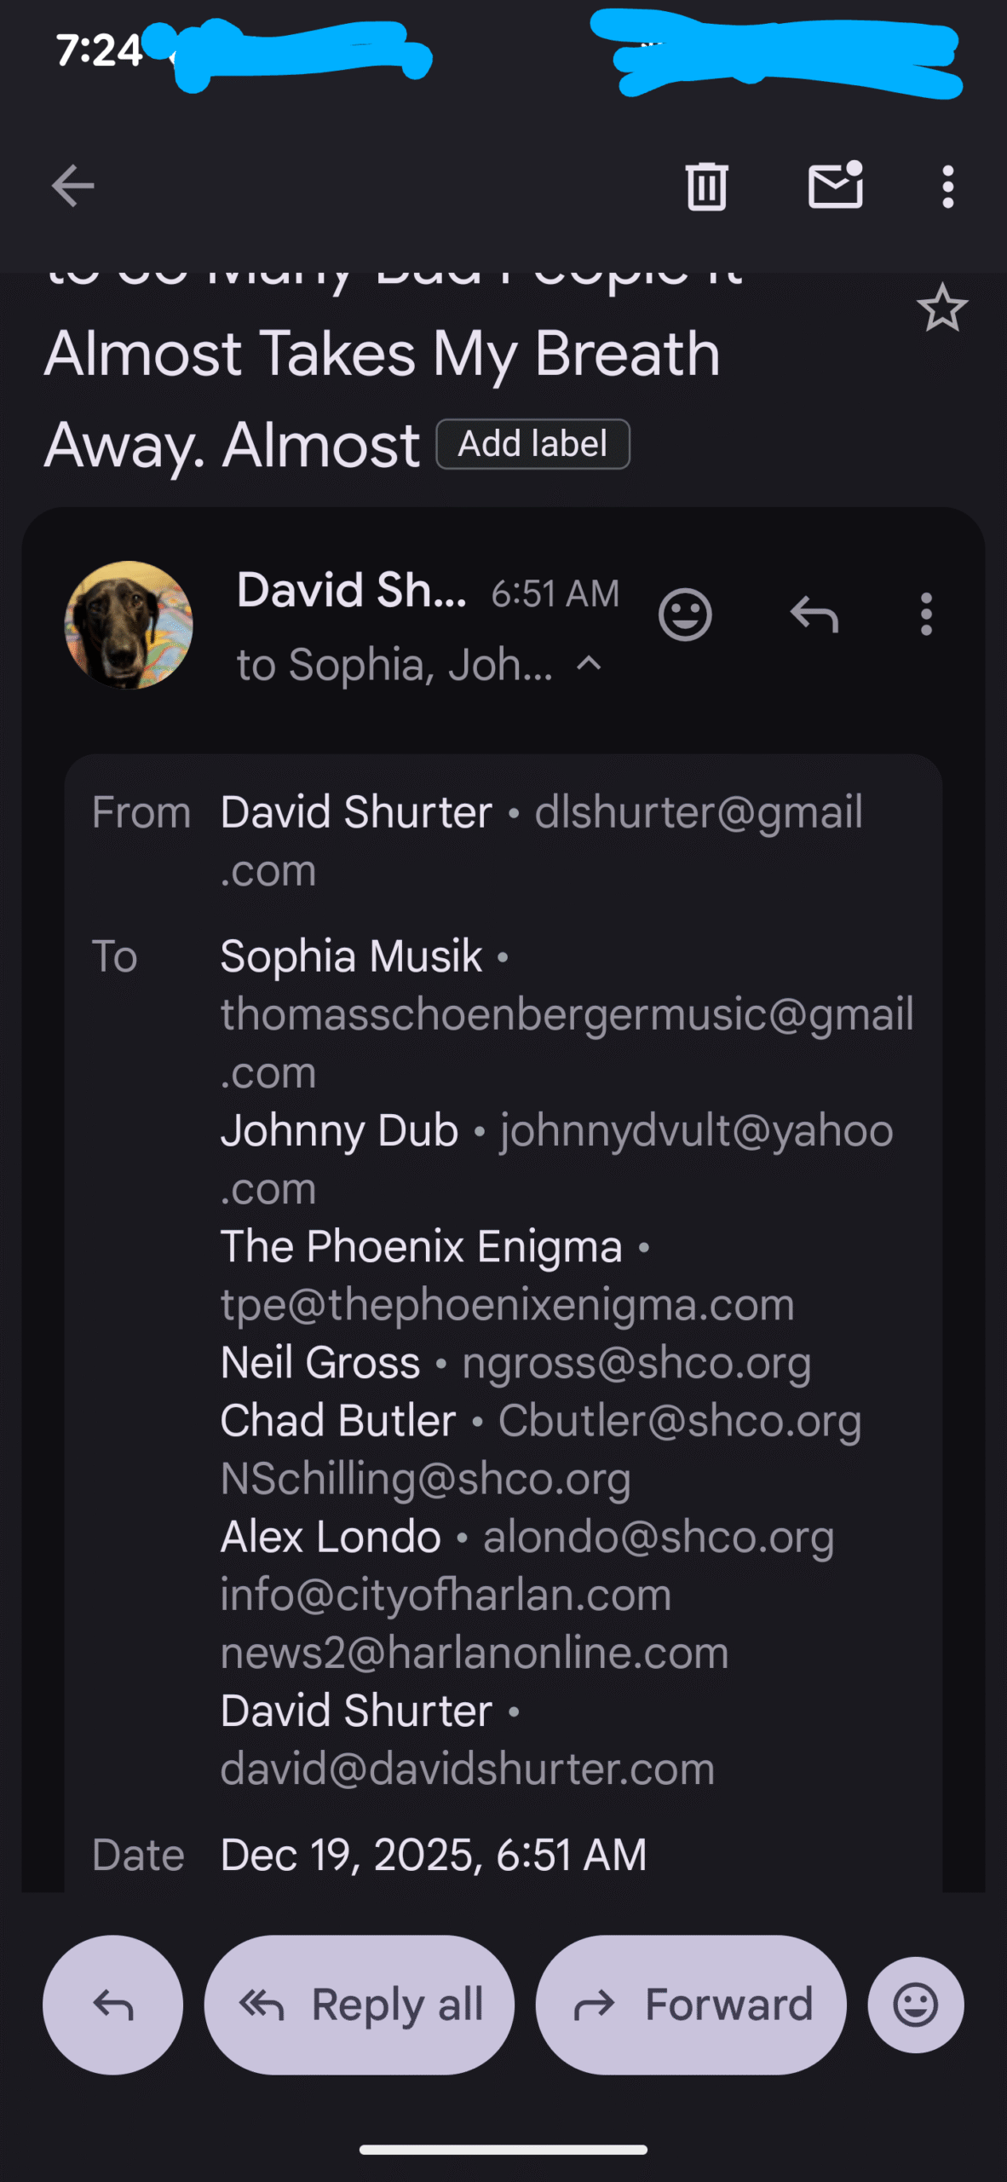
Task: Forward this email
Action: click(x=691, y=2005)
